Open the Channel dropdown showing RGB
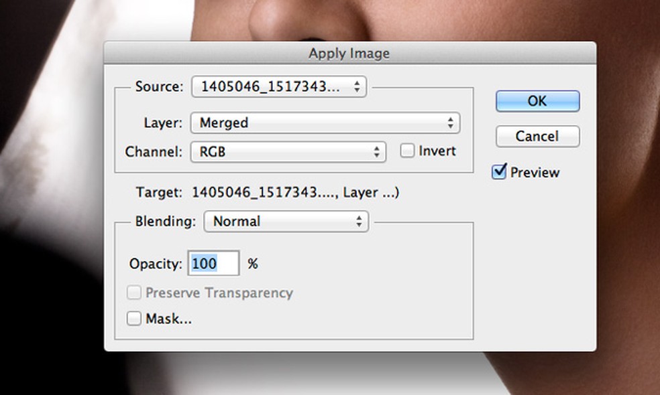 point(288,151)
